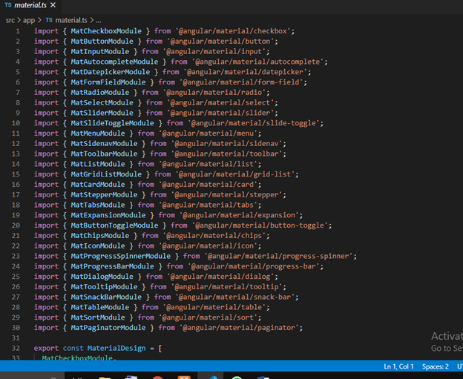This screenshot has height=379, width=463.
Task: Click MatRadioModule identifier on line 7
Action: click(x=100, y=93)
